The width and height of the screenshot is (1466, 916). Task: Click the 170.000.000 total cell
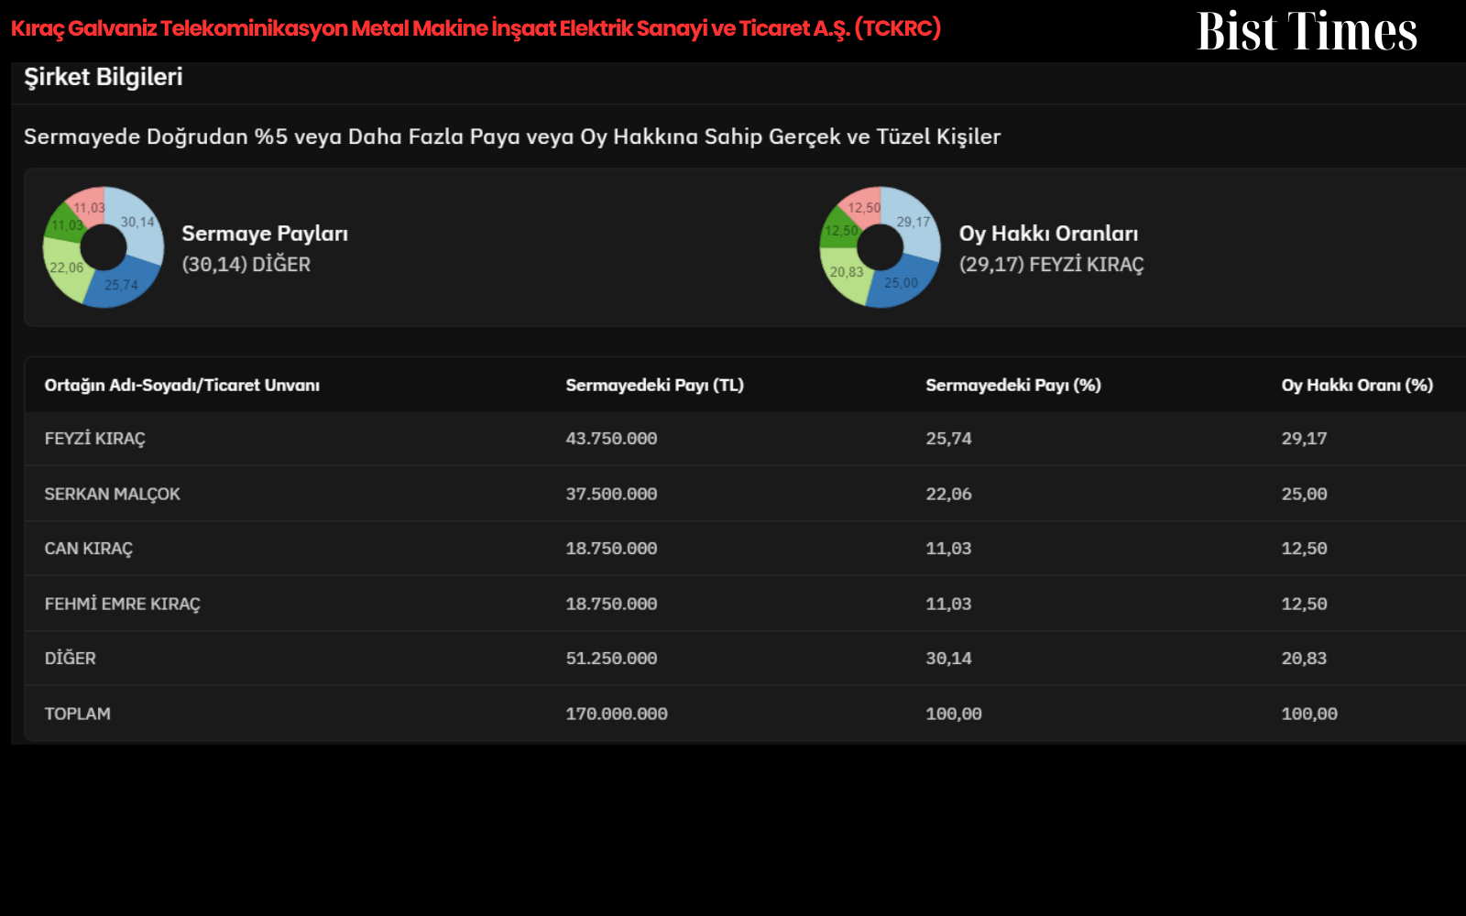[617, 714]
